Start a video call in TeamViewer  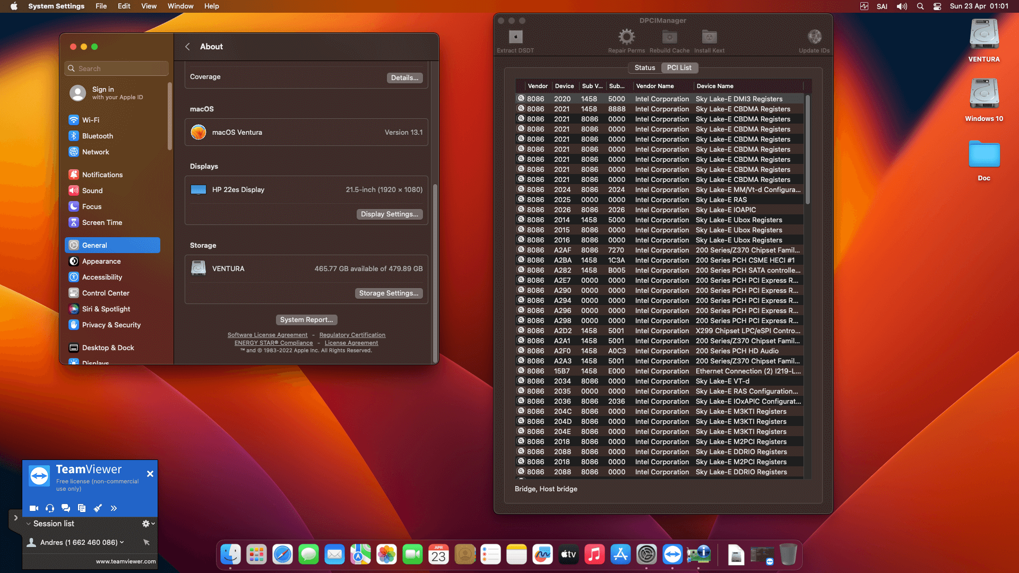pos(34,508)
